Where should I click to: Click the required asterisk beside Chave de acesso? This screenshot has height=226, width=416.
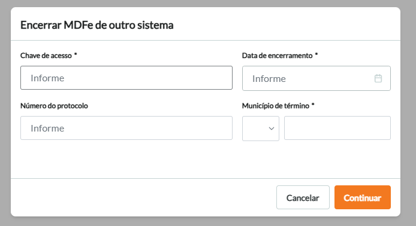click(x=76, y=54)
